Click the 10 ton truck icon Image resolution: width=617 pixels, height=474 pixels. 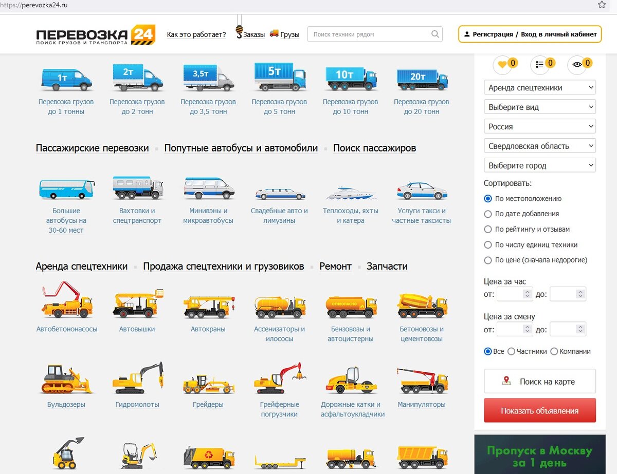point(351,79)
